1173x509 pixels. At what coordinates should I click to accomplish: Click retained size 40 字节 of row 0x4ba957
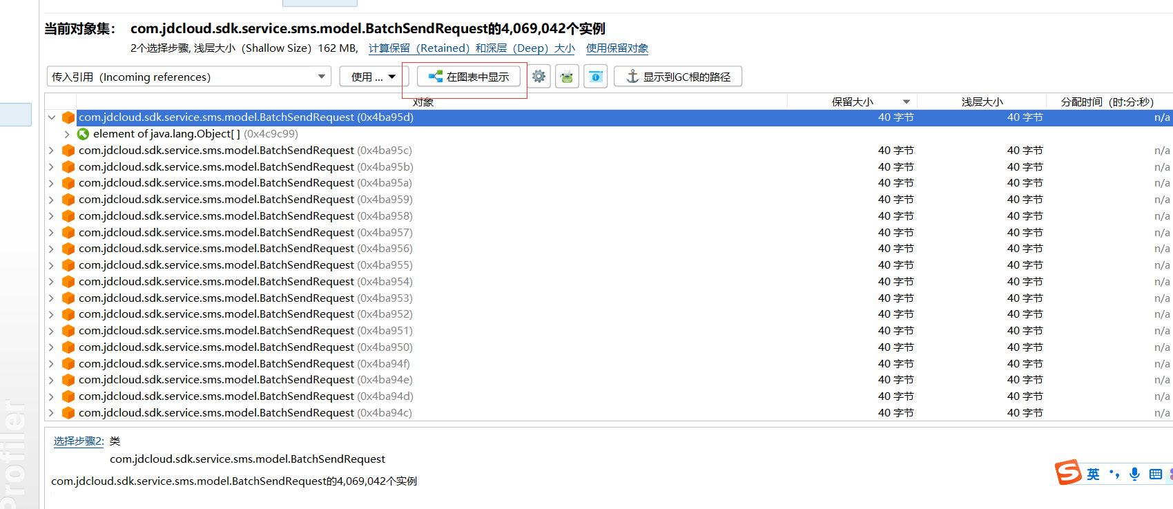point(895,233)
